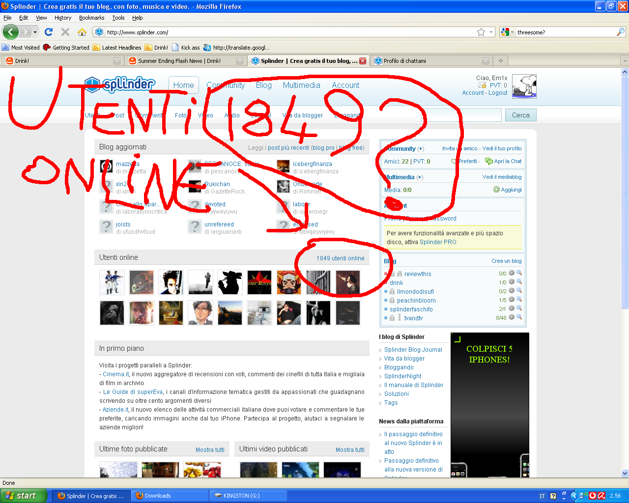The width and height of the screenshot is (629, 503).
Task: Open settings gear for tvandtv blog
Action: (512, 317)
